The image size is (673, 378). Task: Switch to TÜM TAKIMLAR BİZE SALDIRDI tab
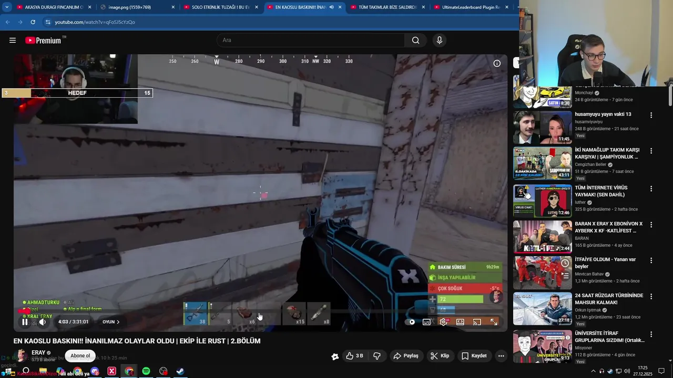tap(386, 7)
